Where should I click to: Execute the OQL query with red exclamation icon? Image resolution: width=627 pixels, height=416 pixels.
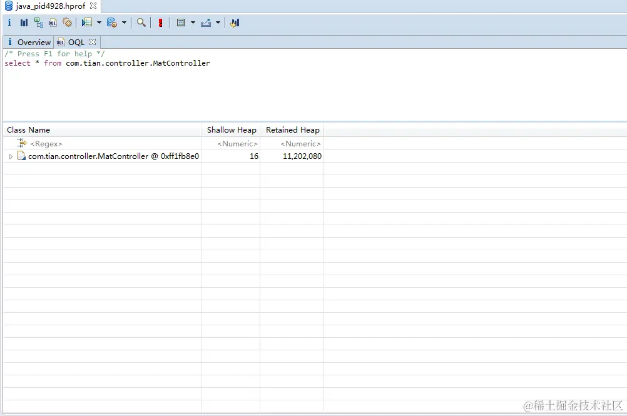[x=160, y=23]
